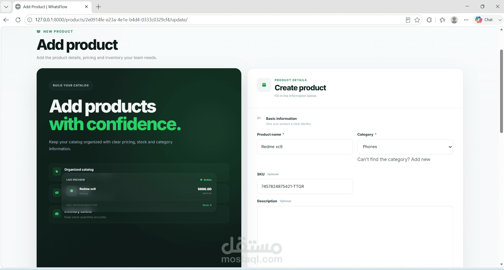Image resolution: width=504 pixels, height=270 pixels.
Task: Open browser settings and more menu
Action: click(466, 20)
